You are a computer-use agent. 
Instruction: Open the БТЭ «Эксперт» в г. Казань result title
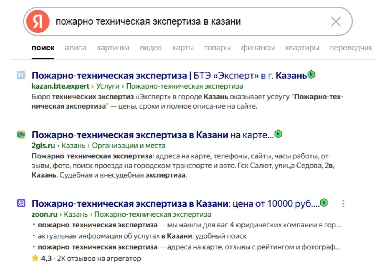(169, 76)
